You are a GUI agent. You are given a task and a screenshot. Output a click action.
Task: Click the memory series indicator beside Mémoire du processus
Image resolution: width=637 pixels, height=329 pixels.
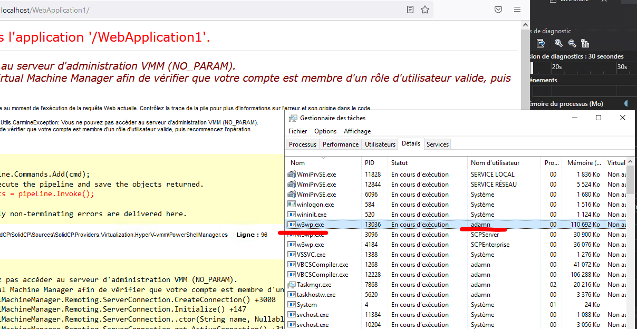pos(626,103)
